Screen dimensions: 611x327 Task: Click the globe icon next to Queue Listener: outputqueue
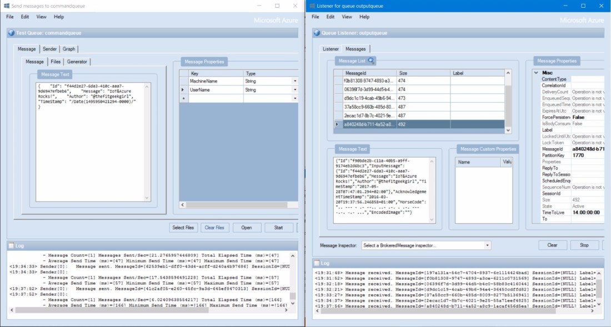click(x=317, y=33)
